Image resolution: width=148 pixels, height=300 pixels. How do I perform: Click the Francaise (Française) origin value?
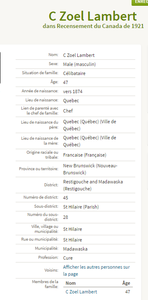[x=85, y=155]
